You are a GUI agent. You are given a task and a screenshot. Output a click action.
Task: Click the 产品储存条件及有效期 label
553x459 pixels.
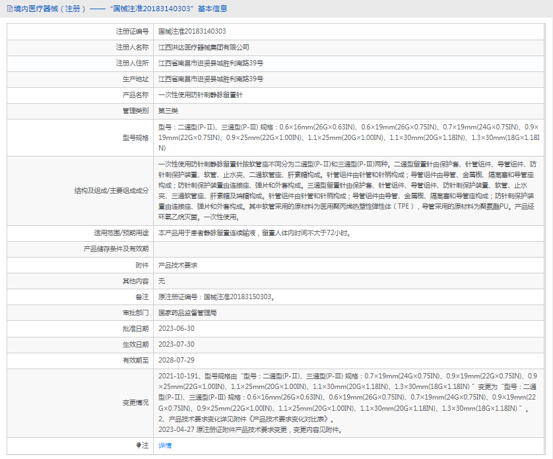click(116, 249)
